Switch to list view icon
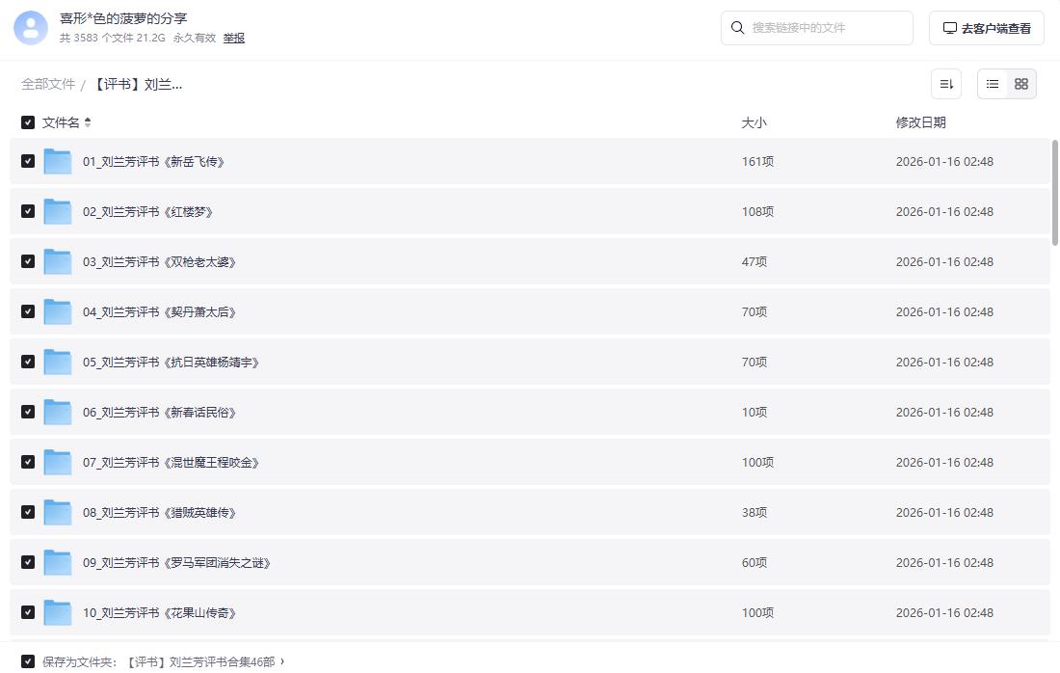1060x673 pixels. point(993,84)
